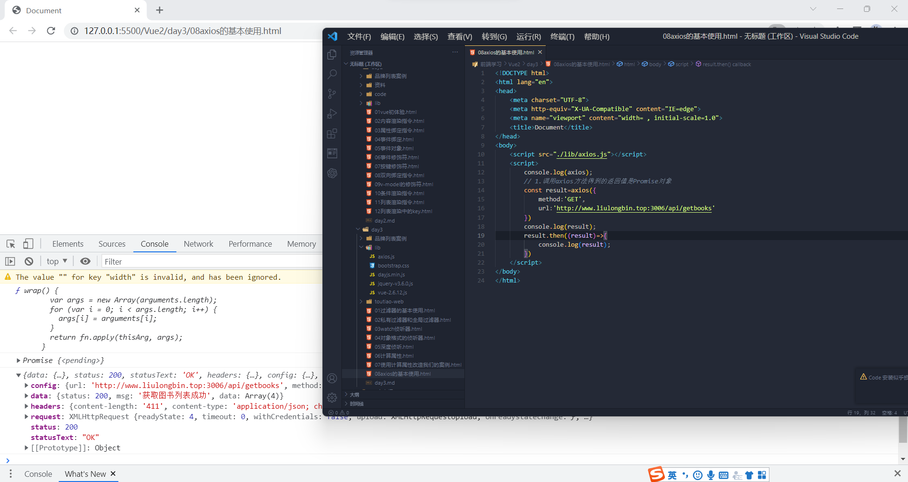Collapse the day3 folder in Explorer

click(358, 230)
